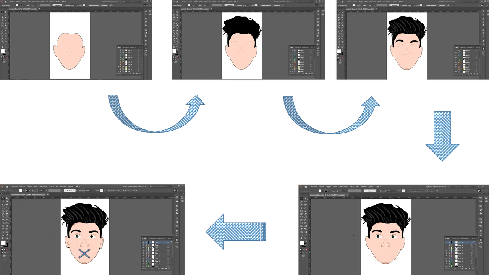Select the Zoom tool in taped-mouth window
Viewport: 489px width, 275px height.
[7, 238]
